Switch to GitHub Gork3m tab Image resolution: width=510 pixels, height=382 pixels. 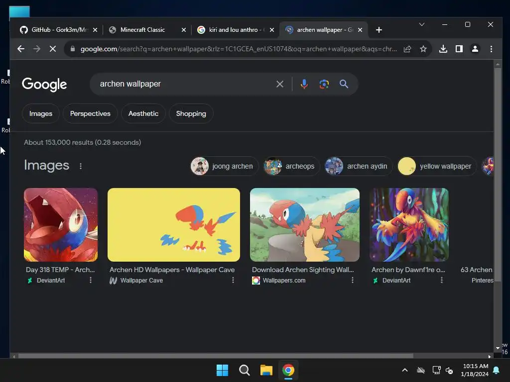point(59,30)
